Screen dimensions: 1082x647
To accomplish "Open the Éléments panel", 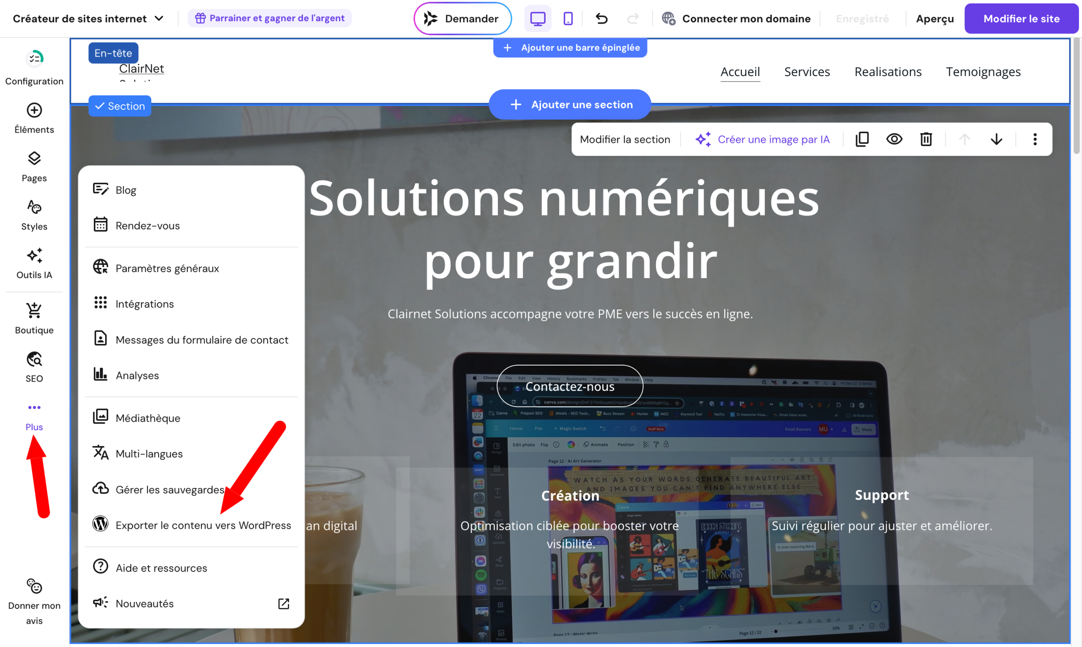I will pyautogui.click(x=34, y=118).
